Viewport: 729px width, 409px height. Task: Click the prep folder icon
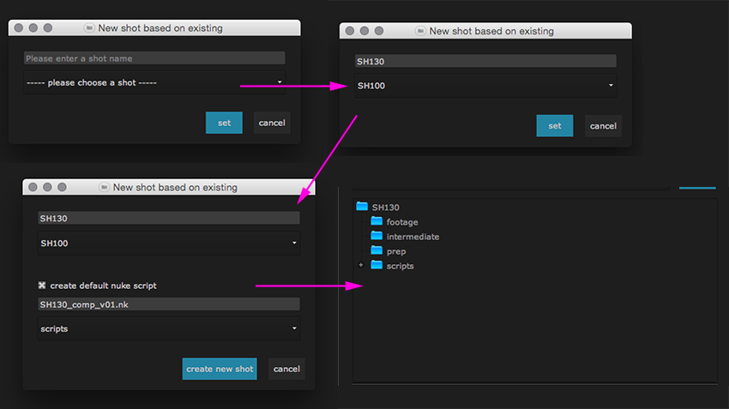click(377, 251)
